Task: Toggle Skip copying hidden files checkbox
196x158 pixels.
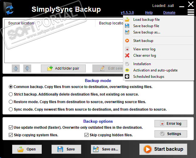Action: (86, 135)
